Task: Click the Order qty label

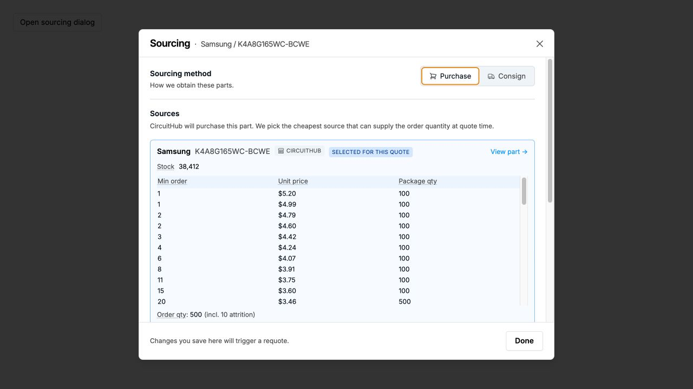Action: 172,314
